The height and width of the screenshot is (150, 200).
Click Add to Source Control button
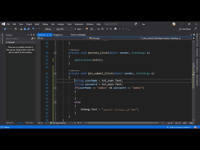pyautogui.click(x=179, y=127)
